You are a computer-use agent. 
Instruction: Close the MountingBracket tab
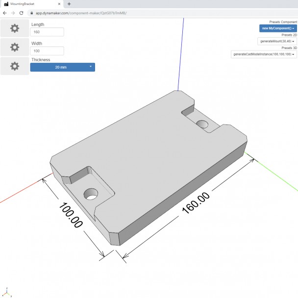[60, 4]
